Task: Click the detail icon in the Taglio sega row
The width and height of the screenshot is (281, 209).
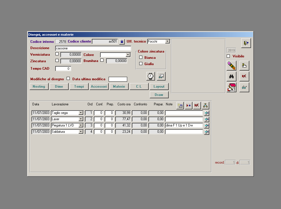Action: [x=207, y=113]
